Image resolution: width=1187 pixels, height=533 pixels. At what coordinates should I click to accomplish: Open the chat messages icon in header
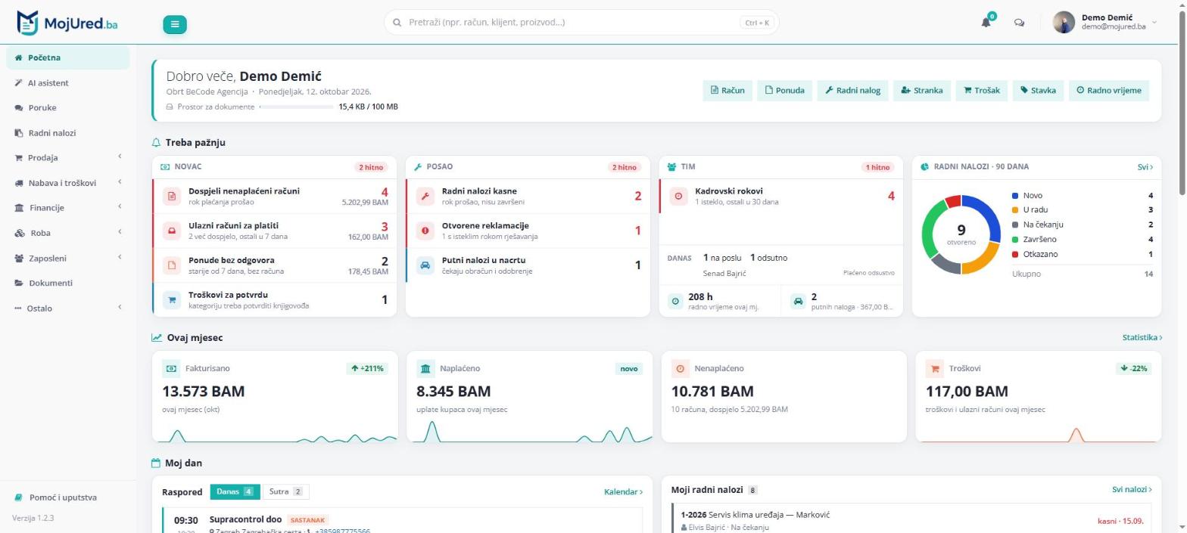coord(1019,23)
